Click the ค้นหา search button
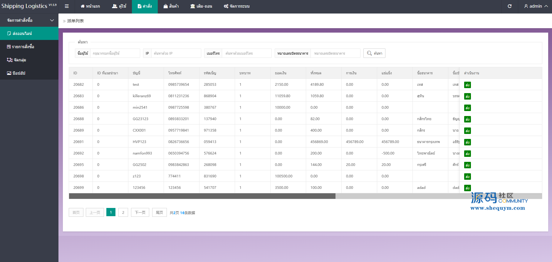The height and width of the screenshot is (262, 552). click(374, 53)
